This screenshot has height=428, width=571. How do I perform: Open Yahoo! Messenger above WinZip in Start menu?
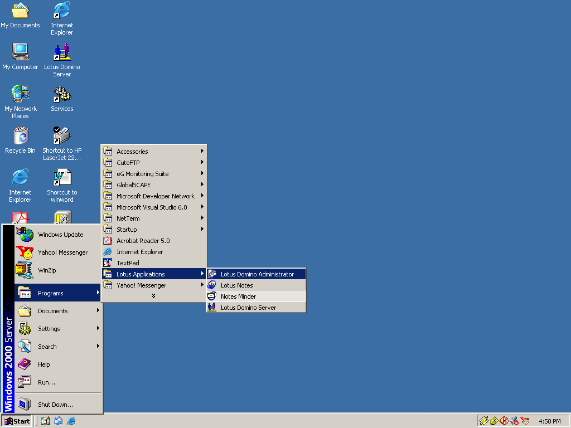point(58,252)
